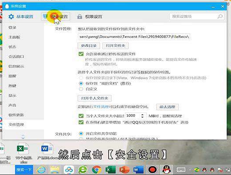Screen dimensions: 231x175
Task: Open Word from the taskbar
Action: click(x=138, y=170)
